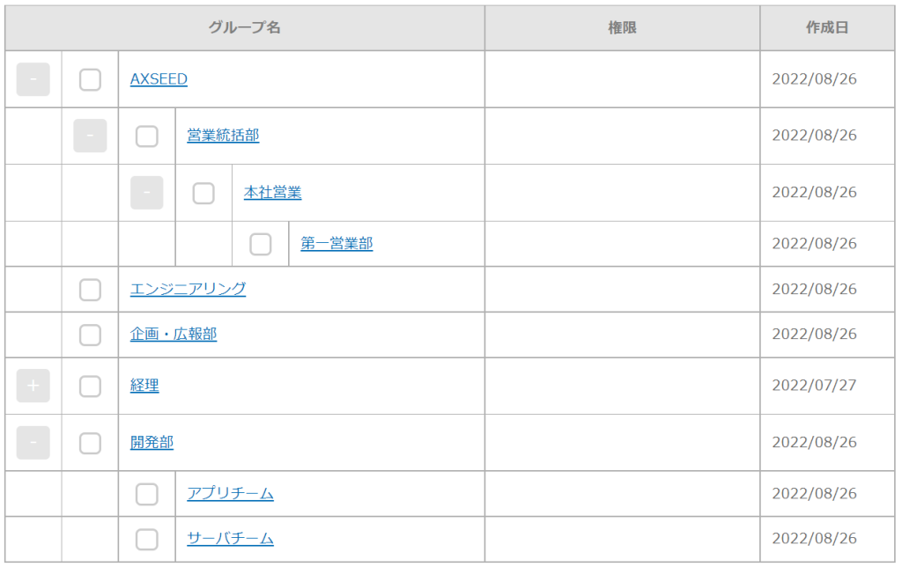902x567 pixels.
Task: Expand the 経理 group
Action: click(x=33, y=386)
